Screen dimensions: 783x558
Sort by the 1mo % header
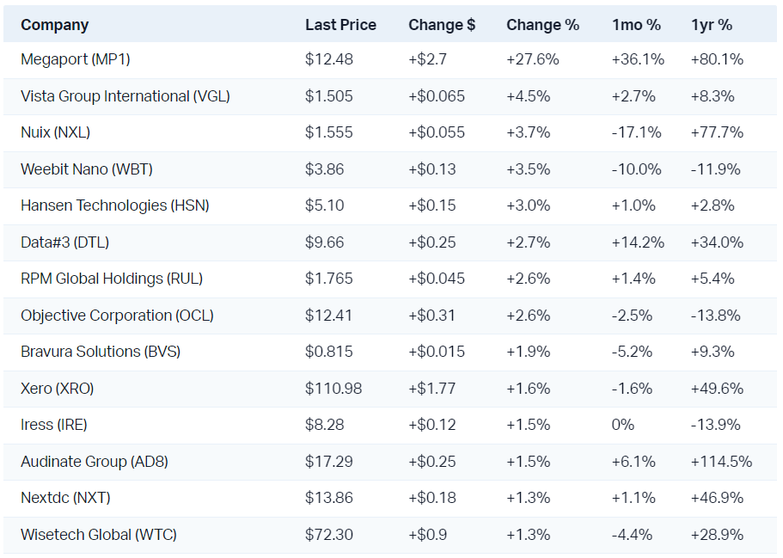pyautogui.click(x=636, y=25)
